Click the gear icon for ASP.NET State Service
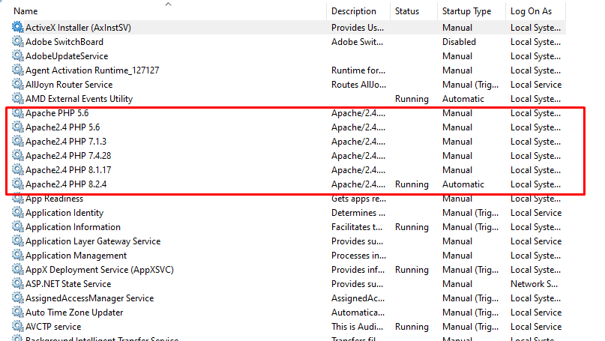 [x=18, y=284]
